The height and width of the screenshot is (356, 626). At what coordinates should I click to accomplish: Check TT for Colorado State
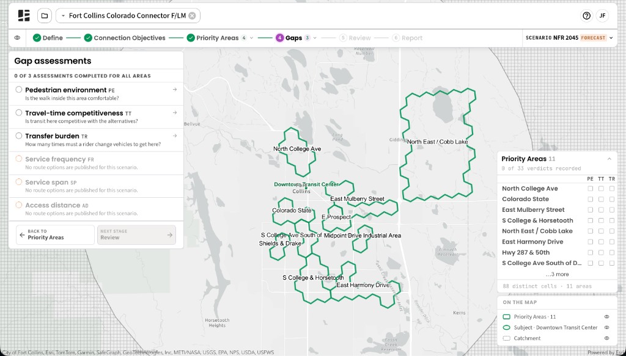[602, 199]
